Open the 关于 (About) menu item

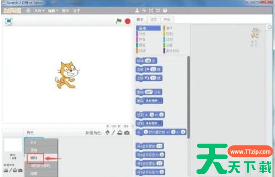tap(77, 11)
